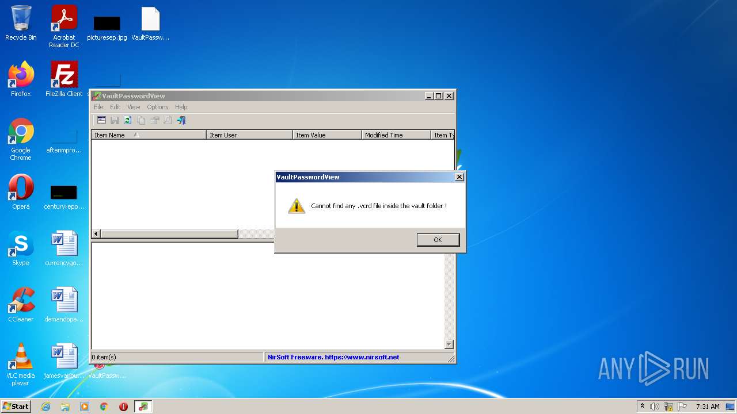Click the Vault Decryption Options toolbar icon
737x414 pixels.
click(x=101, y=120)
